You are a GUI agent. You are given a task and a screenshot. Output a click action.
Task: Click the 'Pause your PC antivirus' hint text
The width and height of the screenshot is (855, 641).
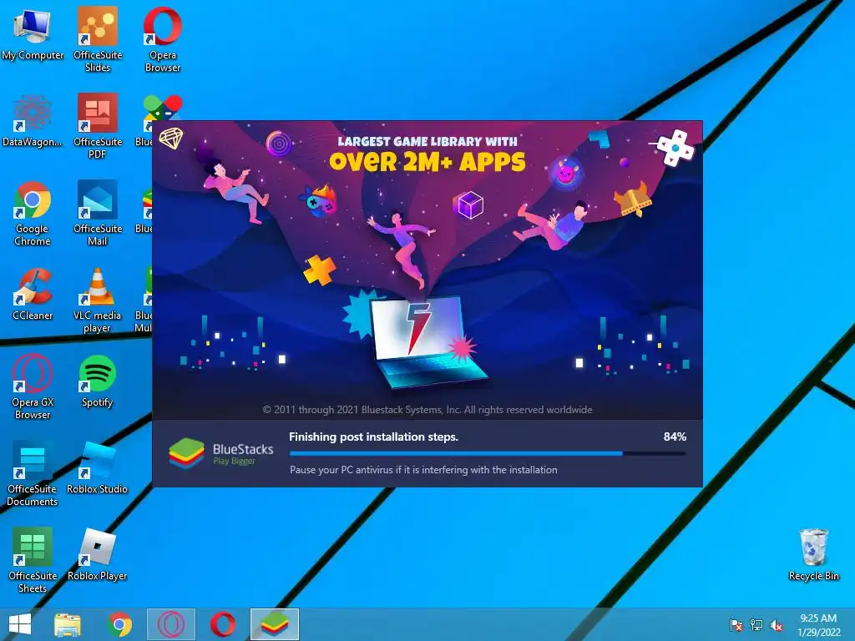click(423, 469)
